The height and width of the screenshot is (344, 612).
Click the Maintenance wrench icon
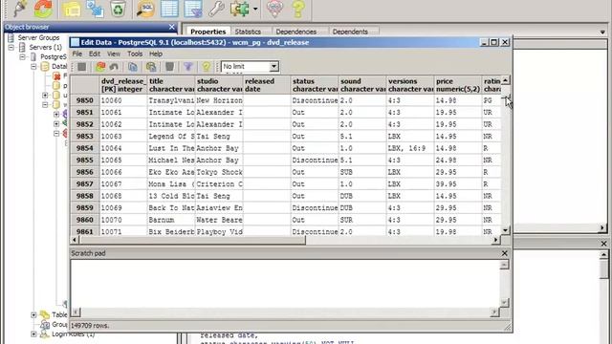(x=216, y=9)
